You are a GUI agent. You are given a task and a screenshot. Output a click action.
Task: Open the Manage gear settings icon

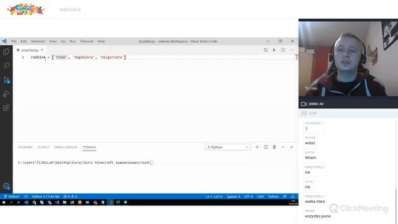(x=6, y=187)
